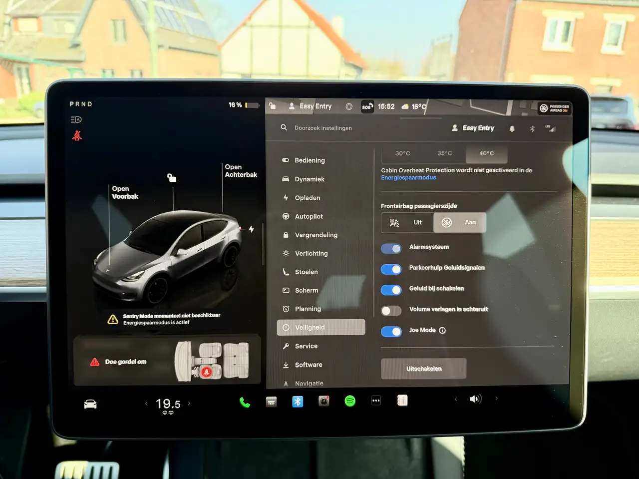Increase temperature with right arrow
This screenshot has width=639, height=479.
tap(189, 403)
